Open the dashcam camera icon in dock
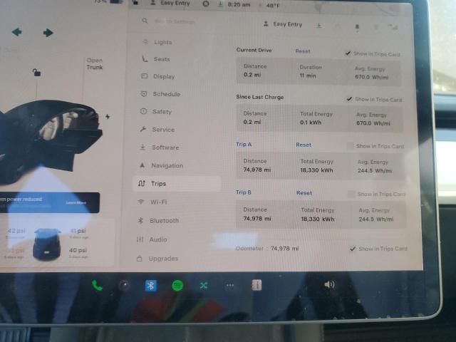 coord(125,286)
